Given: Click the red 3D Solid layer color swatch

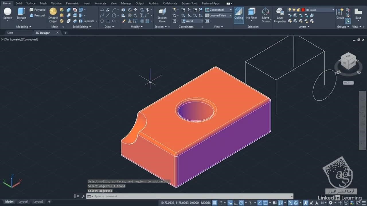Looking at the screenshot, I should coord(303,10).
